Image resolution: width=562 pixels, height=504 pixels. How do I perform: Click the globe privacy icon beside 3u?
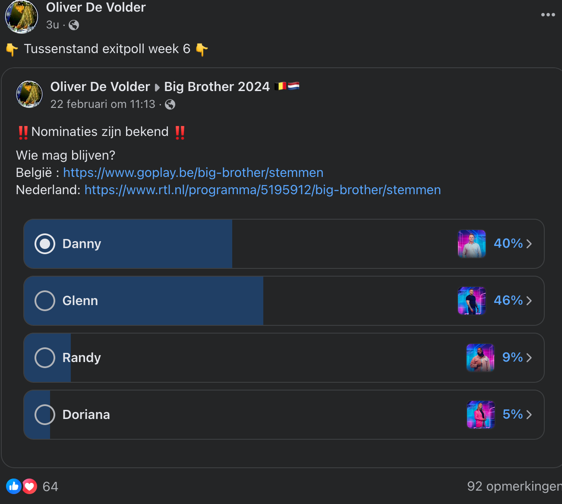[x=74, y=25]
